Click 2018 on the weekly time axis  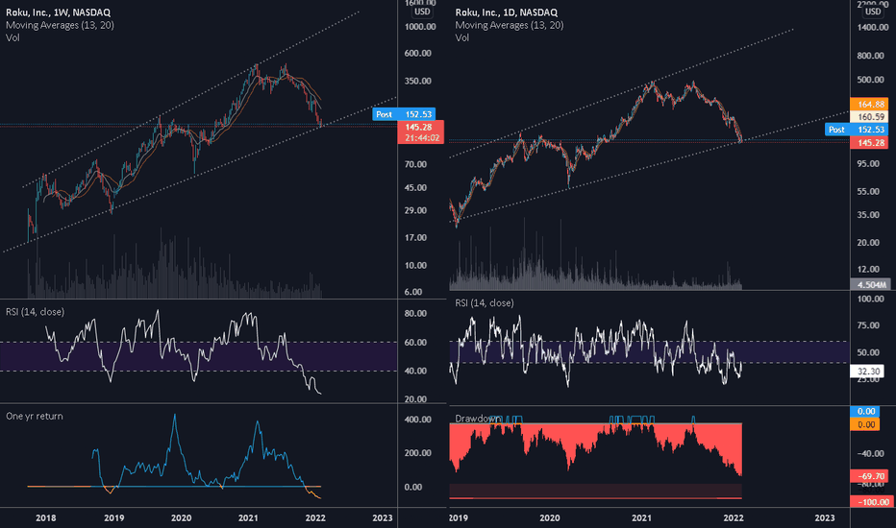(46, 517)
